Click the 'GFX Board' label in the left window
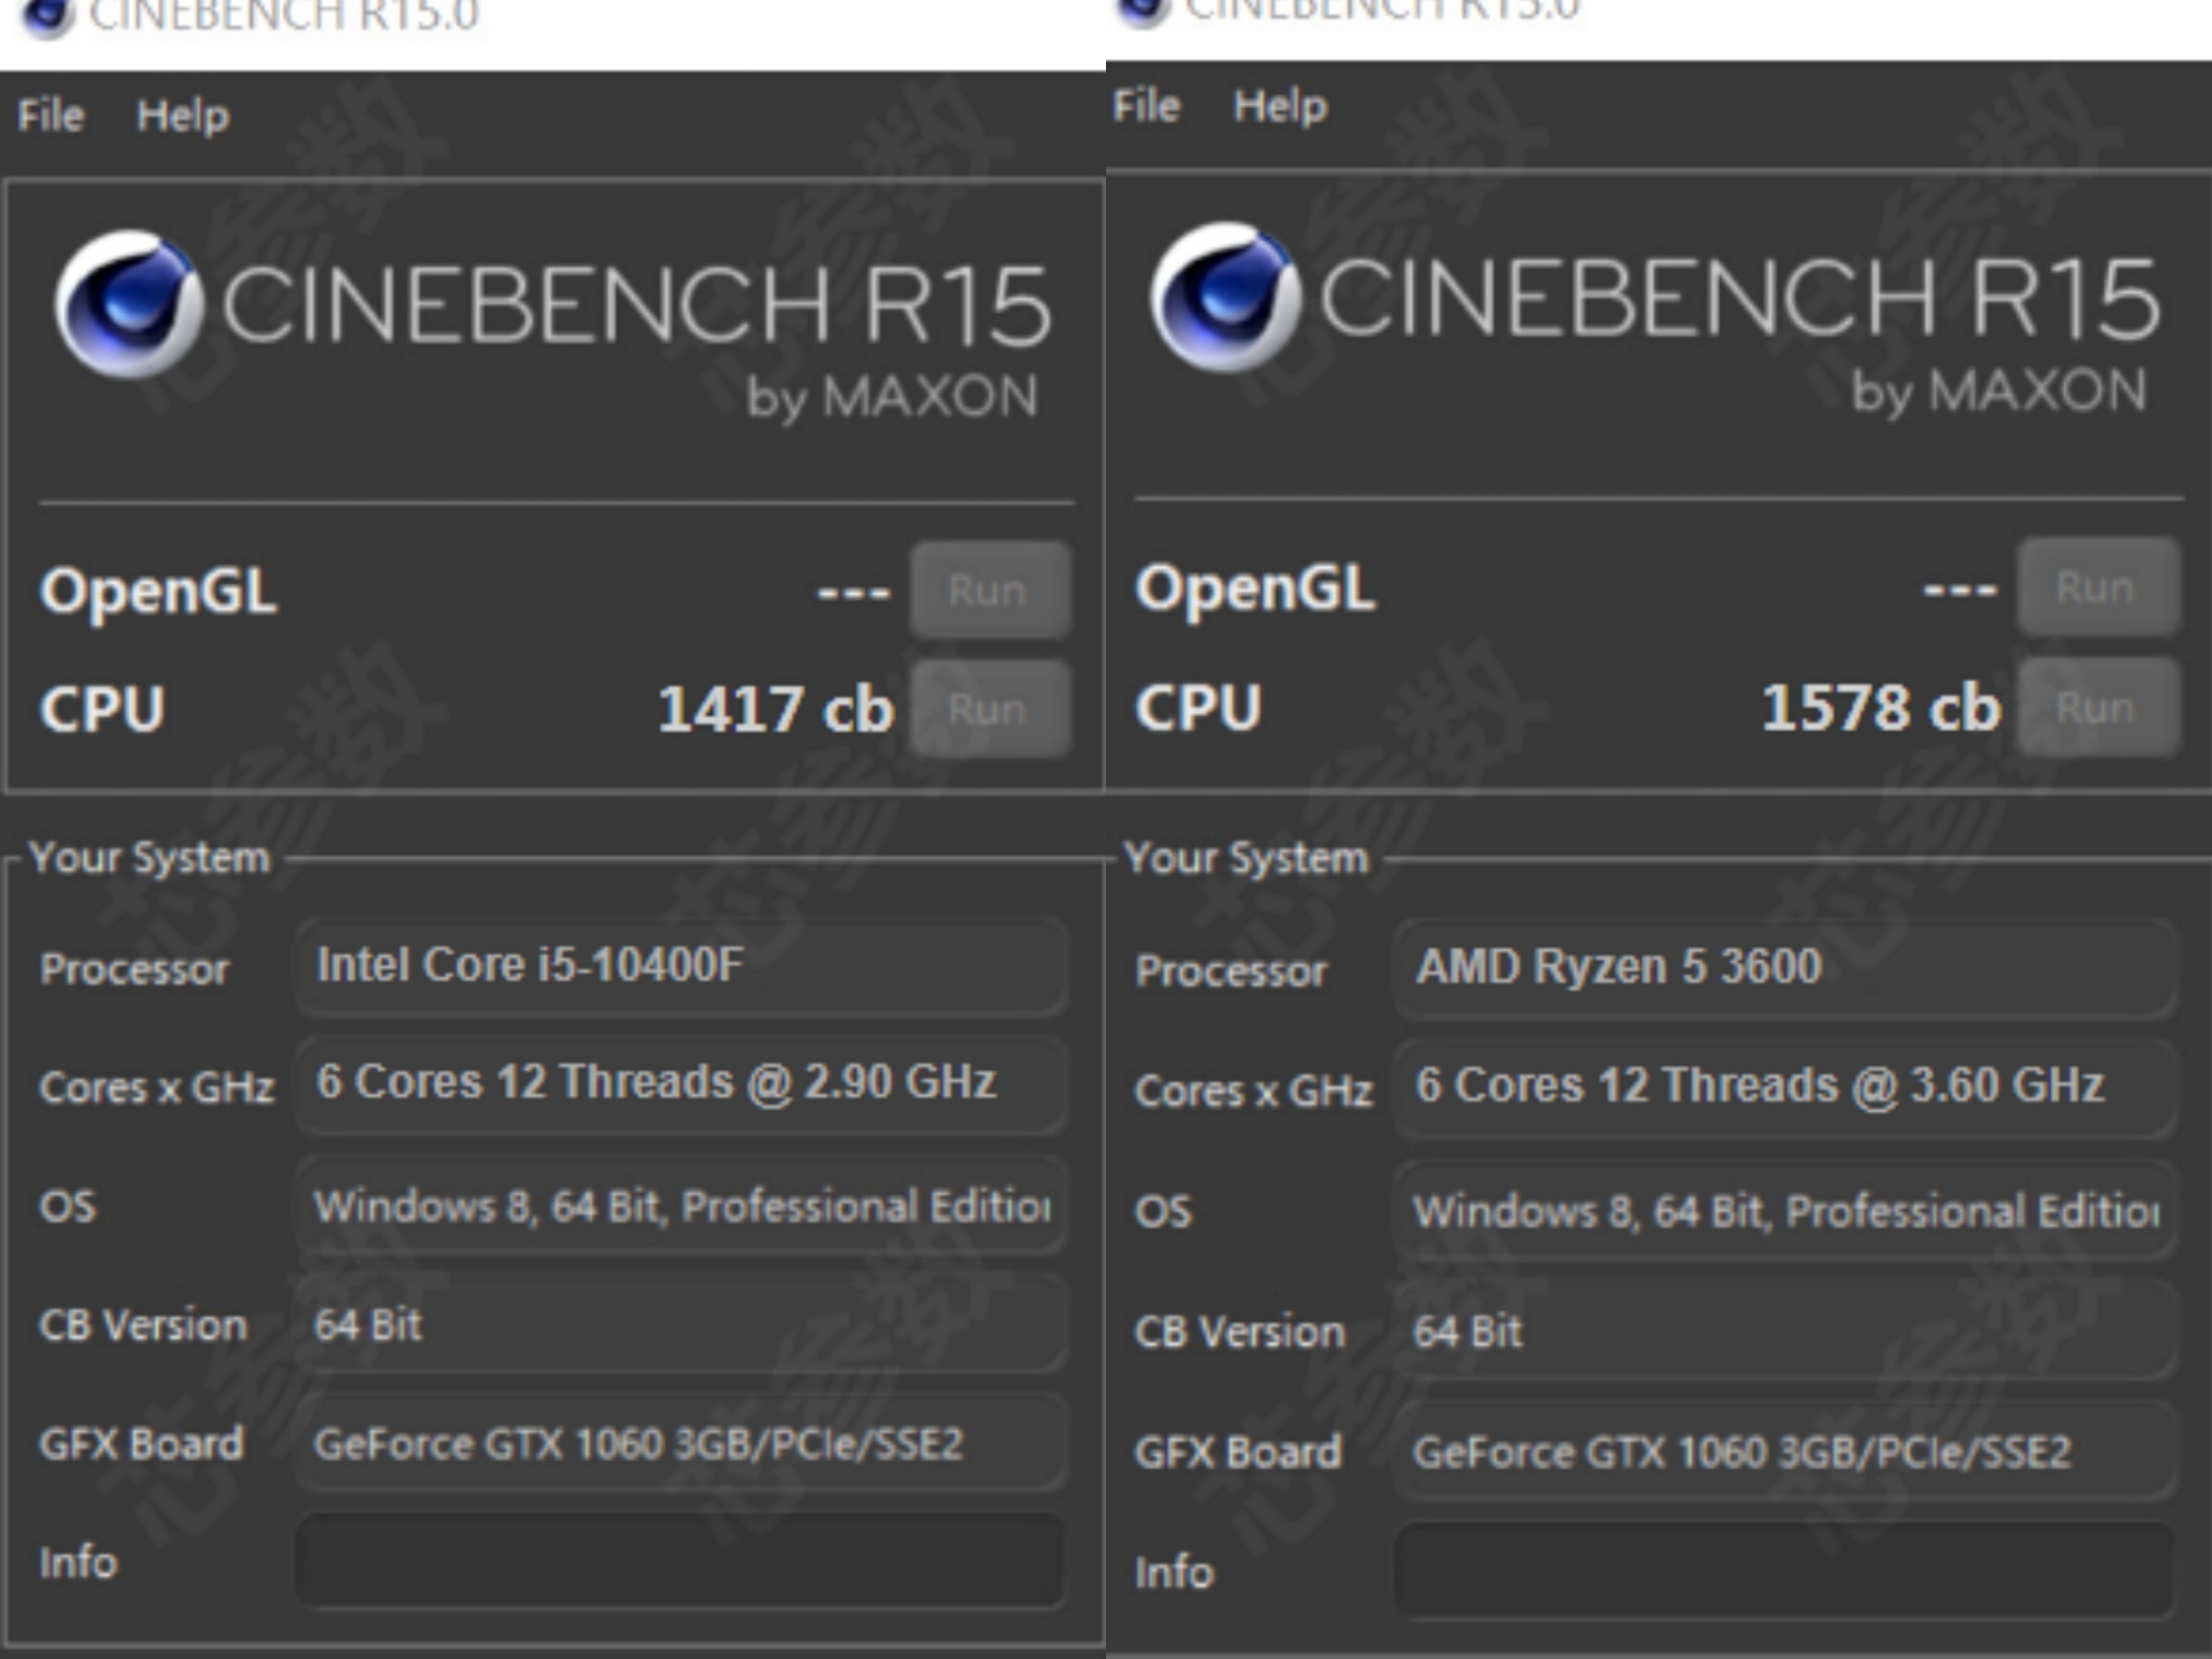This screenshot has height=1659, width=2212. tap(141, 1444)
